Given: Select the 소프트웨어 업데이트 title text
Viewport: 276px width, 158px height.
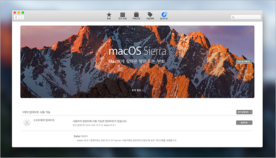Looking at the screenshot, I should point(44,120).
